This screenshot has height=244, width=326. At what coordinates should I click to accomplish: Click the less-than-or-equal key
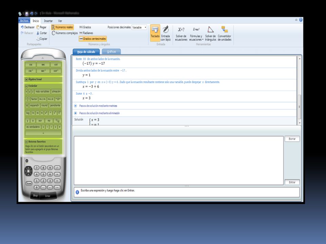43,127
